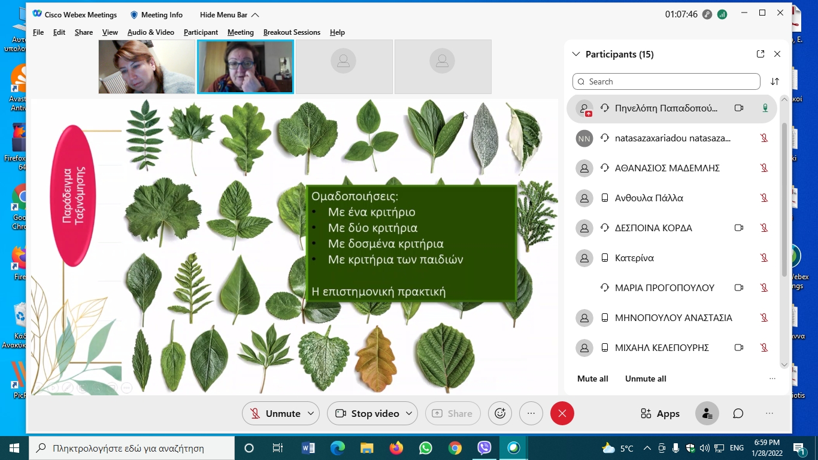Click the red leave meeting button

(562, 413)
